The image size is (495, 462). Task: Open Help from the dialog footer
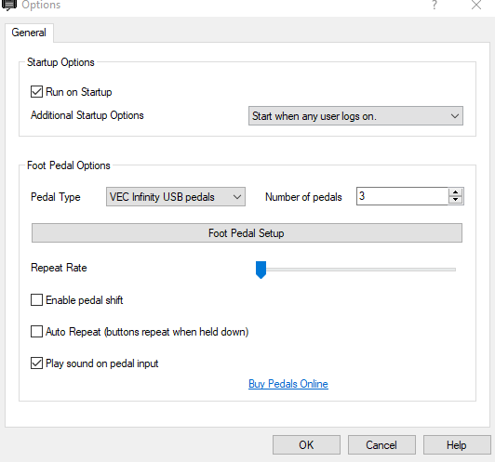pos(457,445)
